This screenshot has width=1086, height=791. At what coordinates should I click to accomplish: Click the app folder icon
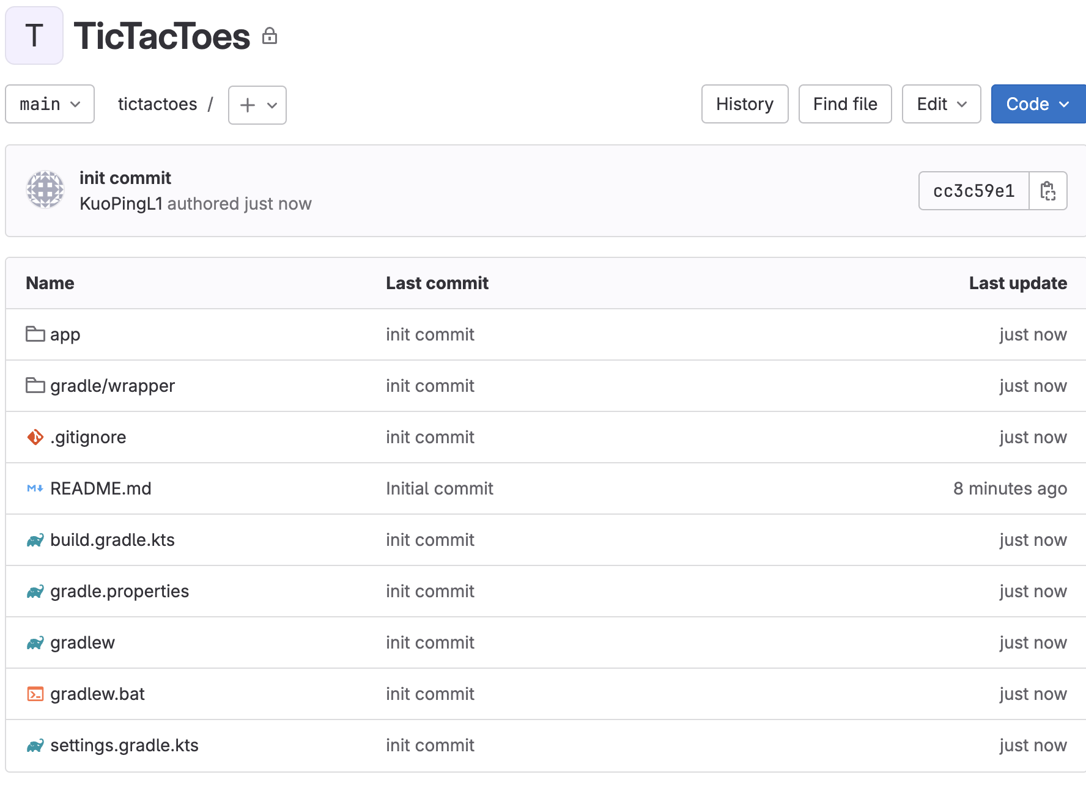pyautogui.click(x=35, y=334)
